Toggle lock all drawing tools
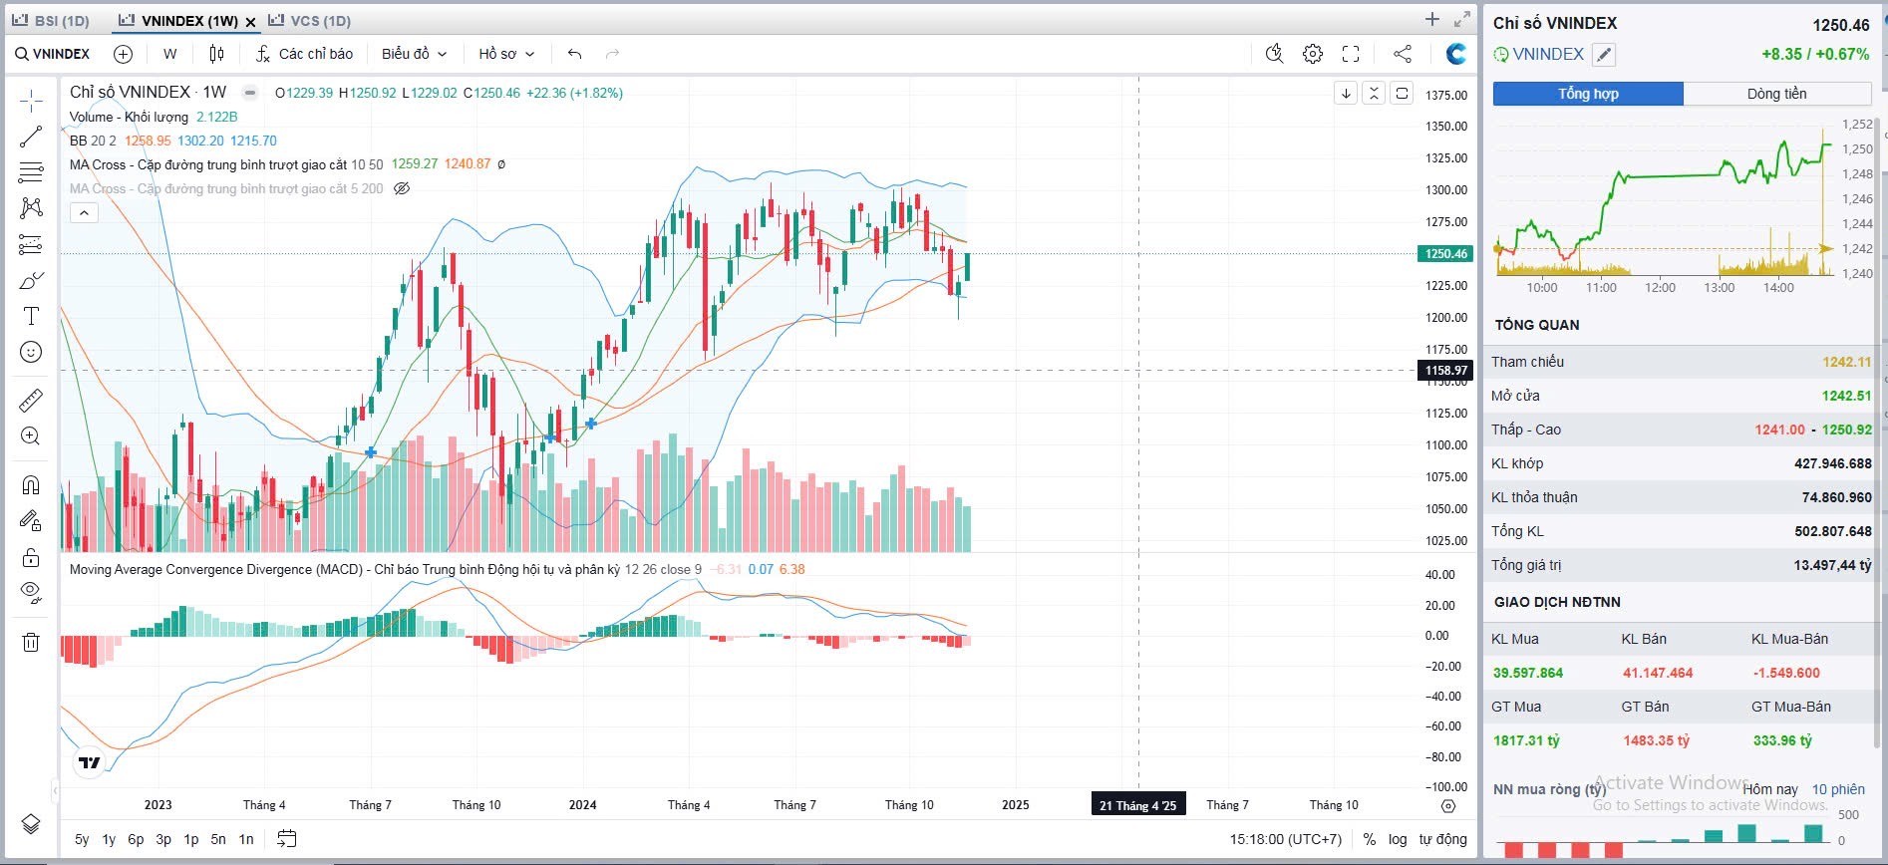 (x=31, y=557)
